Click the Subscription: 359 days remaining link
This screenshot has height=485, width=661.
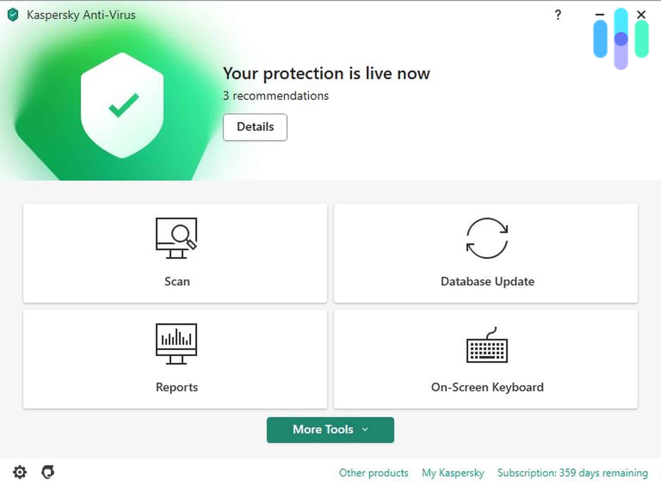tap(572, 473)
